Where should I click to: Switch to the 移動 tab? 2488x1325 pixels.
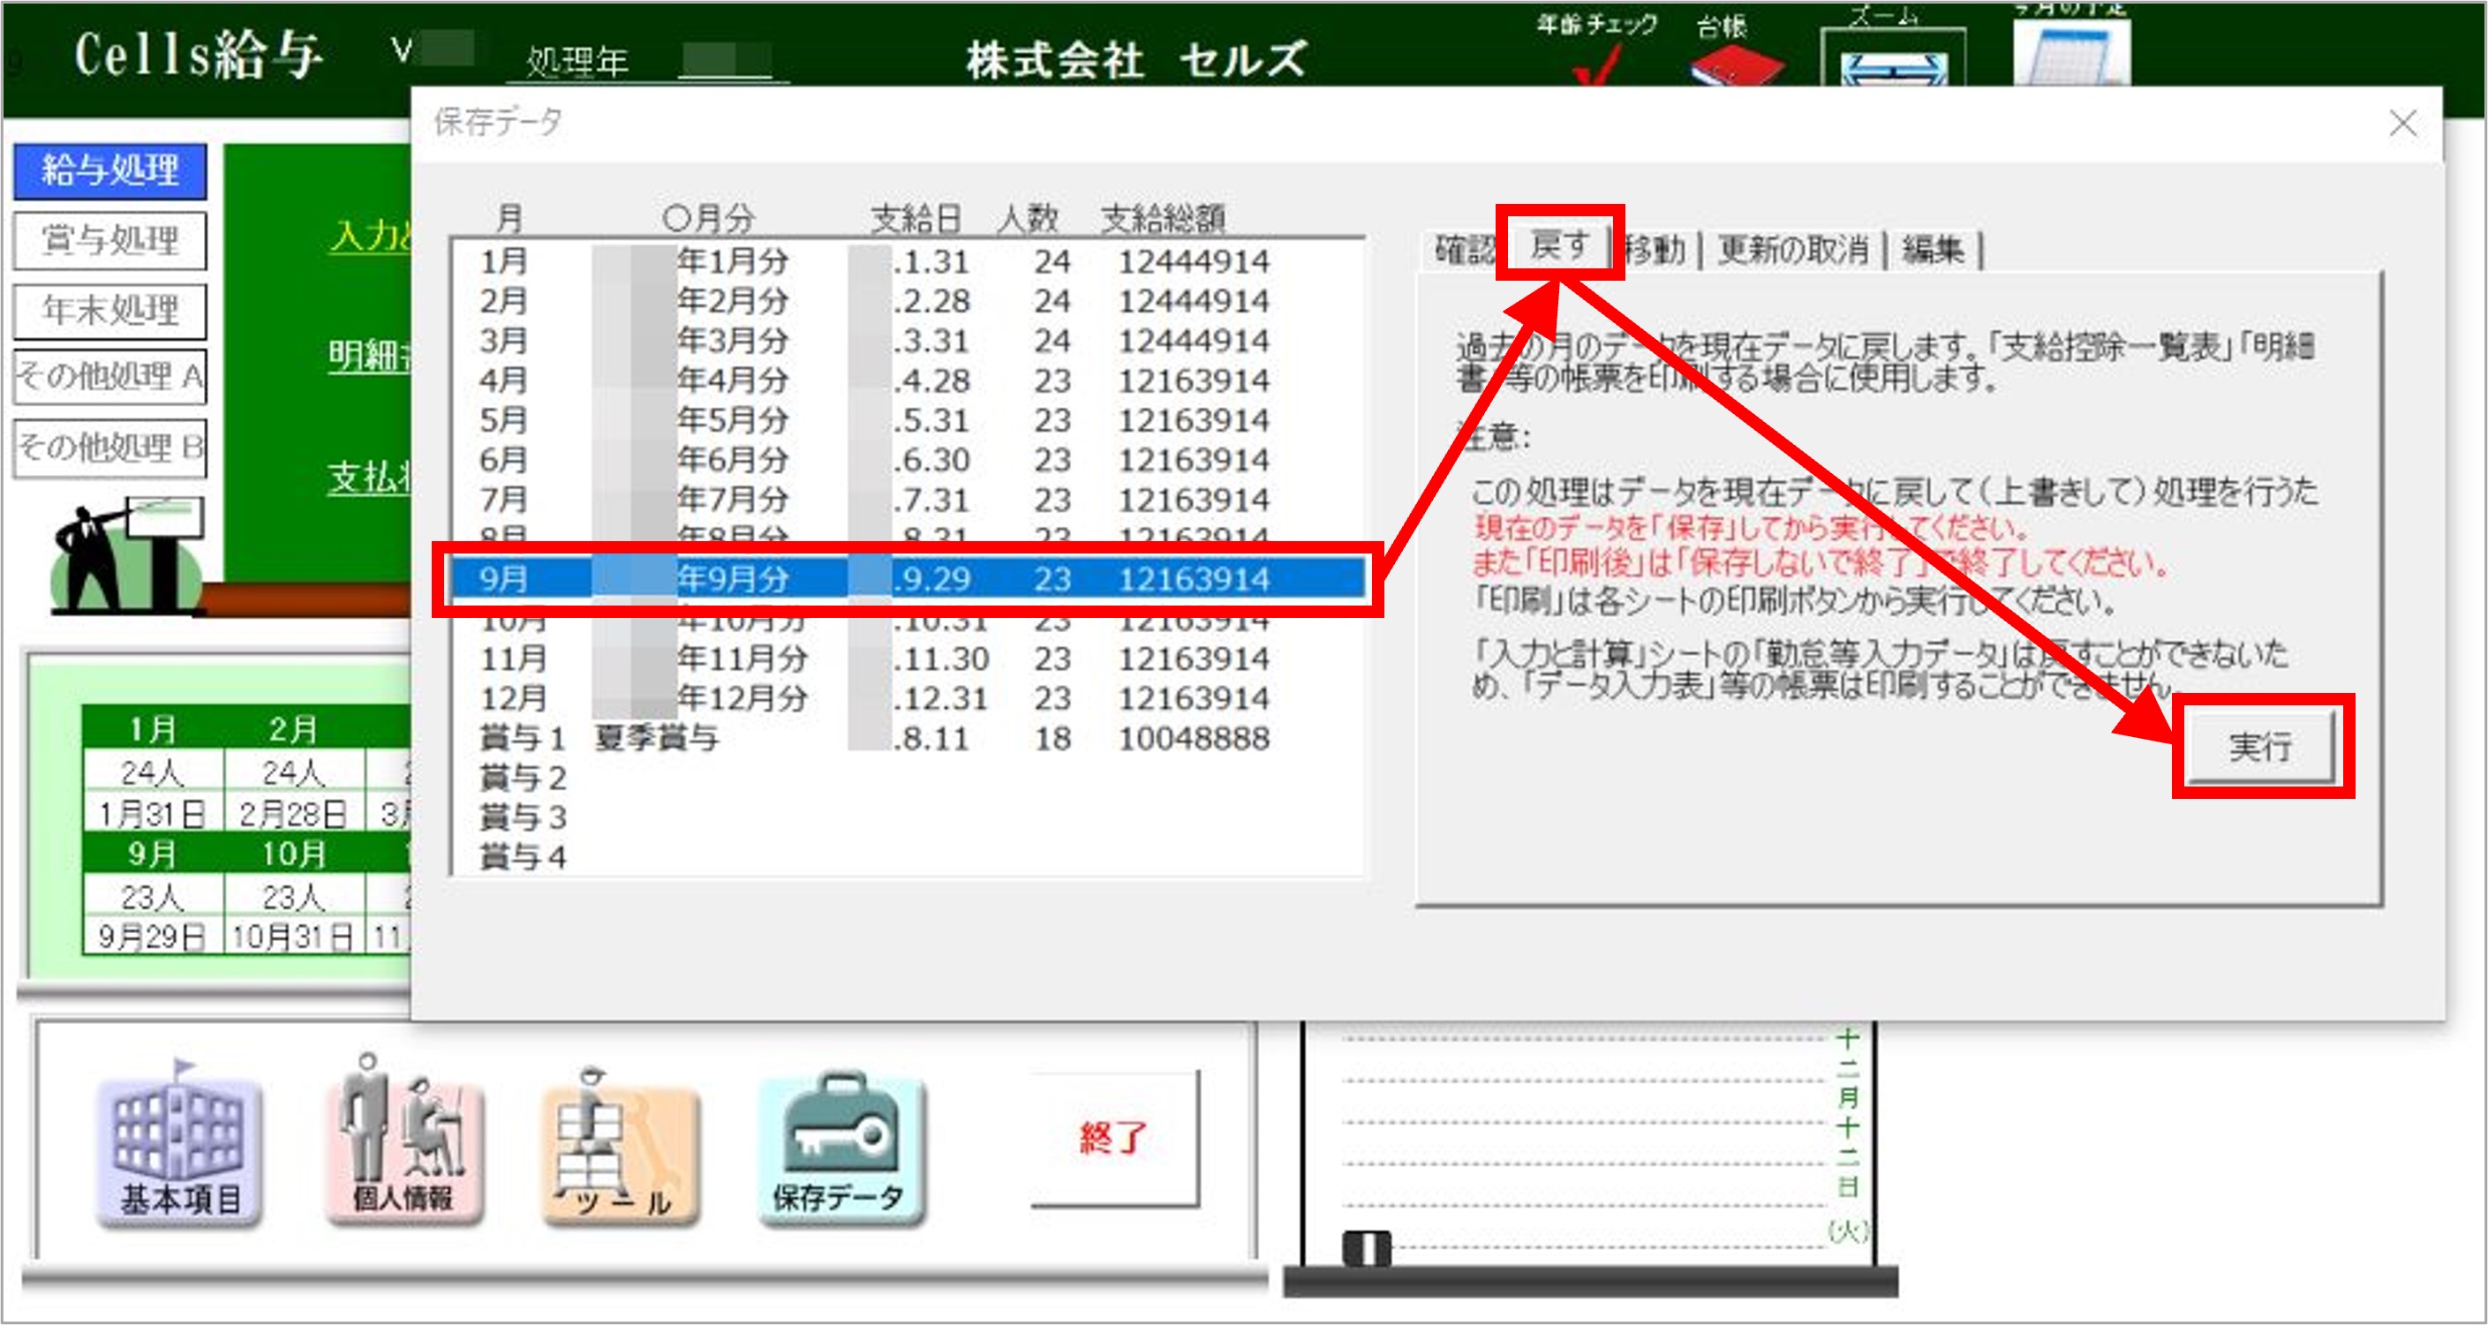point(1655,250)
